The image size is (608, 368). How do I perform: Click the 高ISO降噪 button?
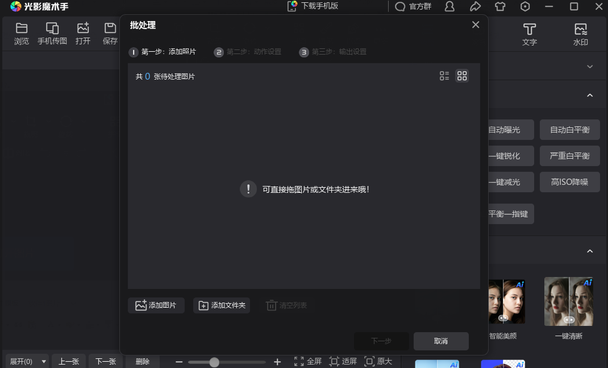coord(569,182)
